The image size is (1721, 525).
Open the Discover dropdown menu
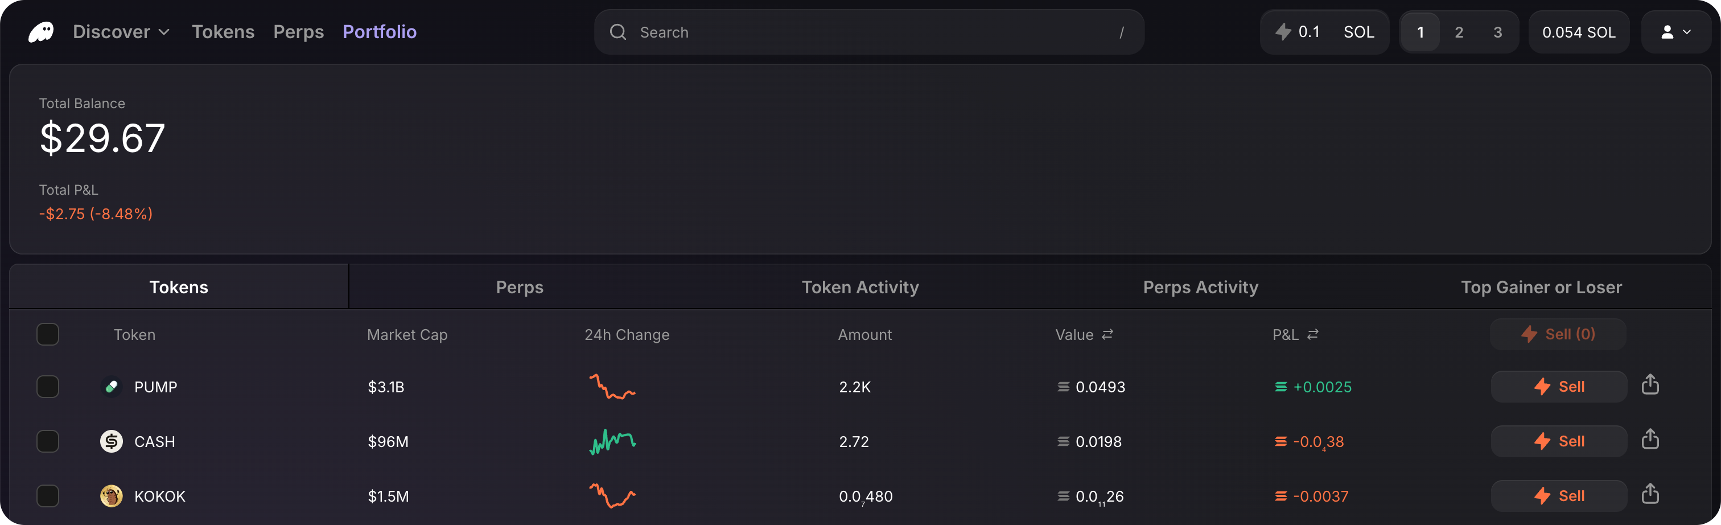click(120, 31)
